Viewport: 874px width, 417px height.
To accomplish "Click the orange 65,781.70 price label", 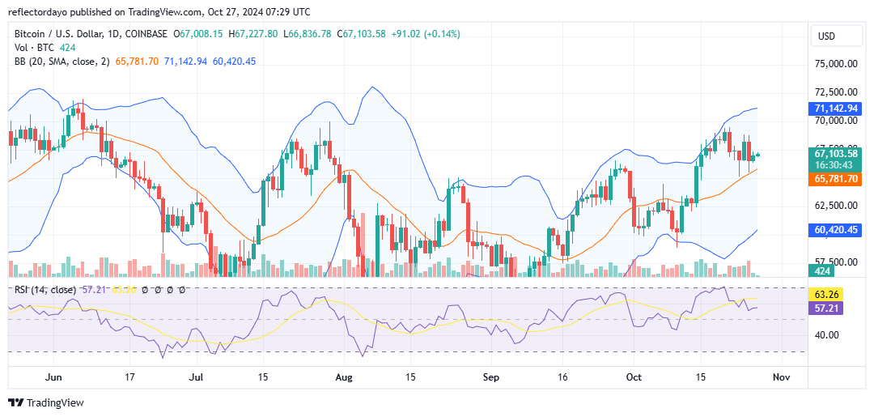I will point(835,179).
